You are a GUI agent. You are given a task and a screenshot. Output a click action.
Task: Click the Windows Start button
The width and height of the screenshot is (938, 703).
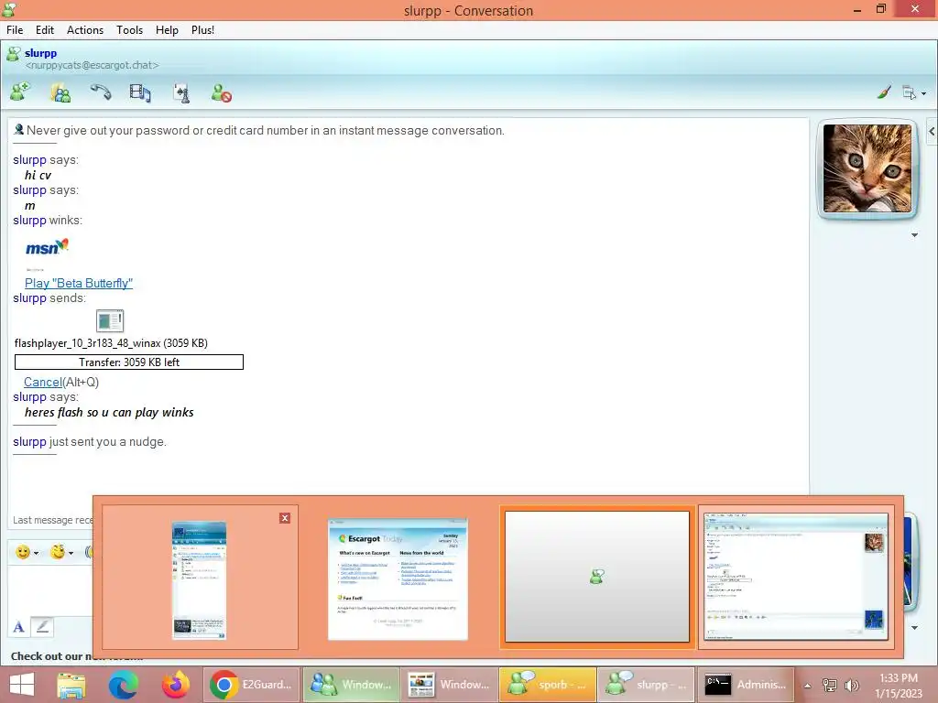pos(22,685)
